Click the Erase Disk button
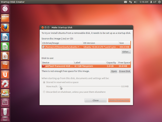The width and height of the screenshot is (162, 122). (x=125, y=71)
